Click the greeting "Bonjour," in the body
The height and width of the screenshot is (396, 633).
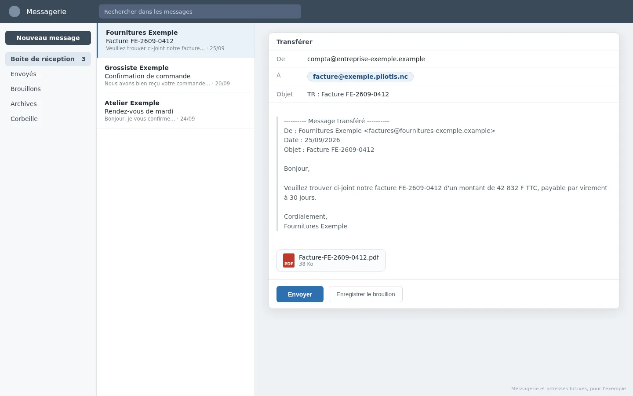coord(297,169)
